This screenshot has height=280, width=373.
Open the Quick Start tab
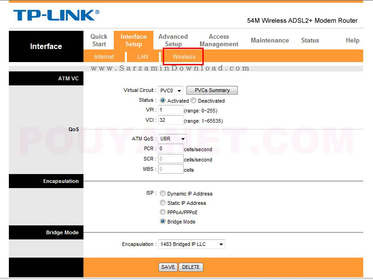99,40
